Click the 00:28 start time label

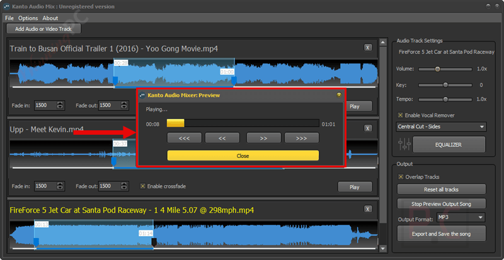pyautogui.click(x=121, y=63)
